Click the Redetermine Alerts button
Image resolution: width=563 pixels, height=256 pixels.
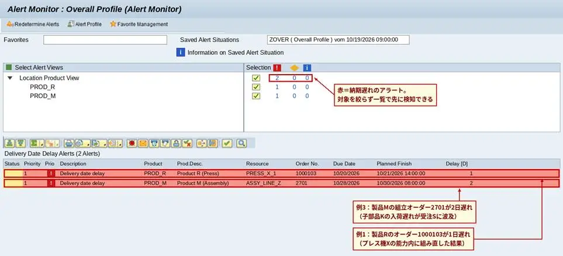33,24
